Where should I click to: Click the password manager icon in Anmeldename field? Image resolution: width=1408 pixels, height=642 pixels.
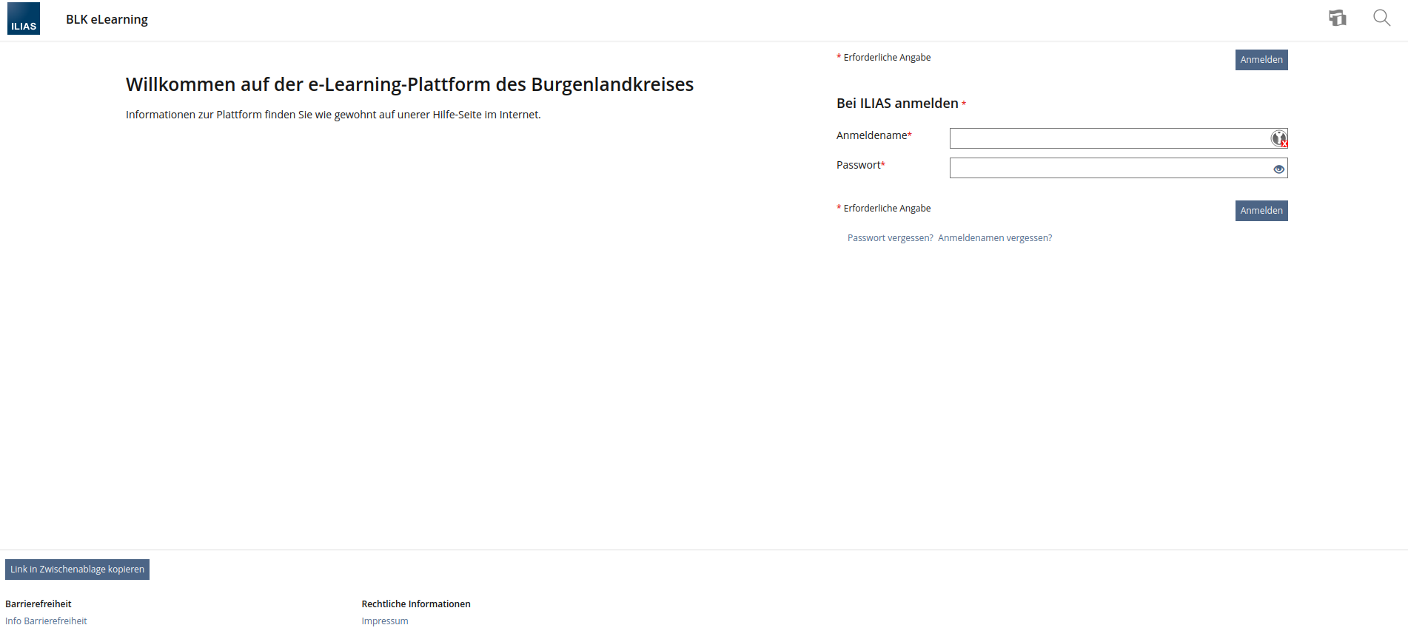[1278, 138]
